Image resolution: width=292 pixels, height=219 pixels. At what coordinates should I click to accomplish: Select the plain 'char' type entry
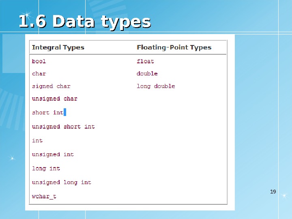click(x=39, y=73)
